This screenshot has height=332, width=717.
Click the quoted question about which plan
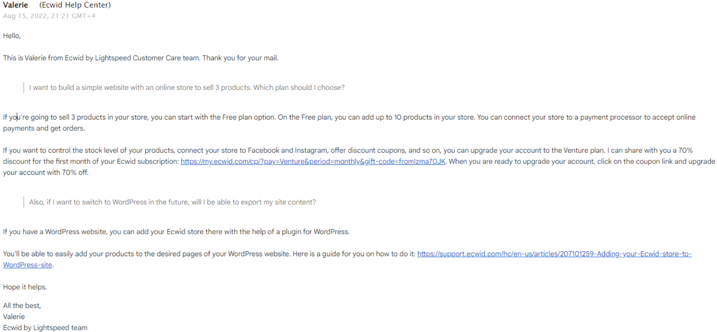point(187,87)
